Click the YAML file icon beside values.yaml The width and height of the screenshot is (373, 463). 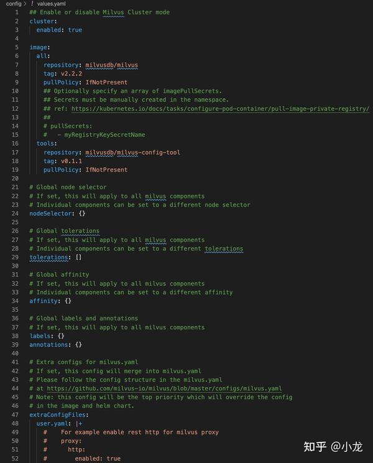32,3
